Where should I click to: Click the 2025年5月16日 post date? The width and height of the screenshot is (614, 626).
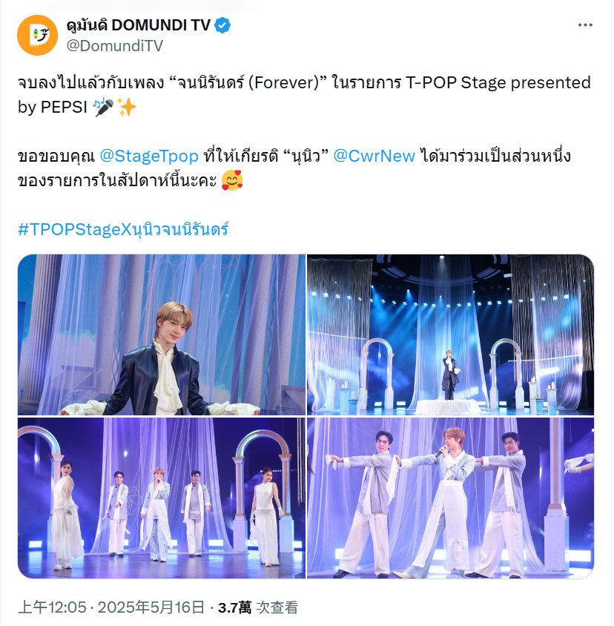pos(151,607)
